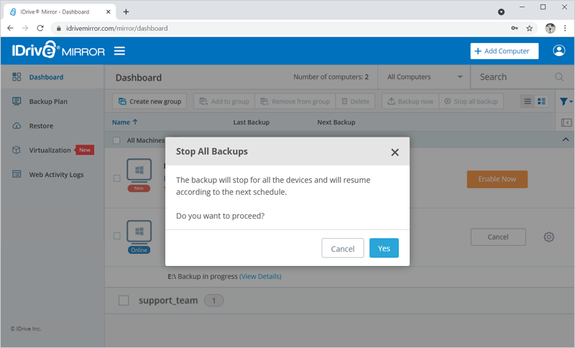Screen dimensions: 575x348
Task: Check the All Machines checkbox
Action: pos(116,140)
